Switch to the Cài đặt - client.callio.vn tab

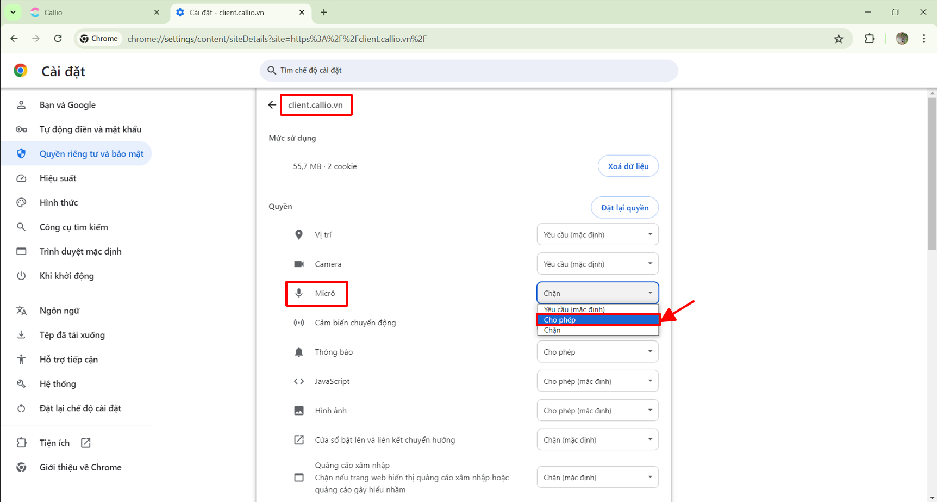(x=241, y=12)
